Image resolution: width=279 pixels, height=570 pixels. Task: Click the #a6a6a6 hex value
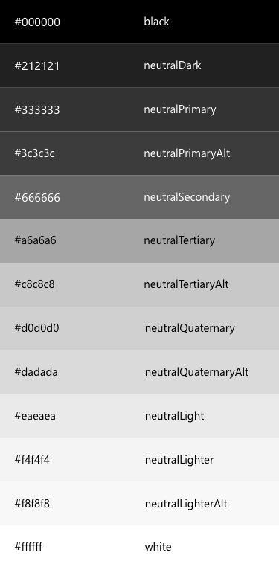coord(35,240)
